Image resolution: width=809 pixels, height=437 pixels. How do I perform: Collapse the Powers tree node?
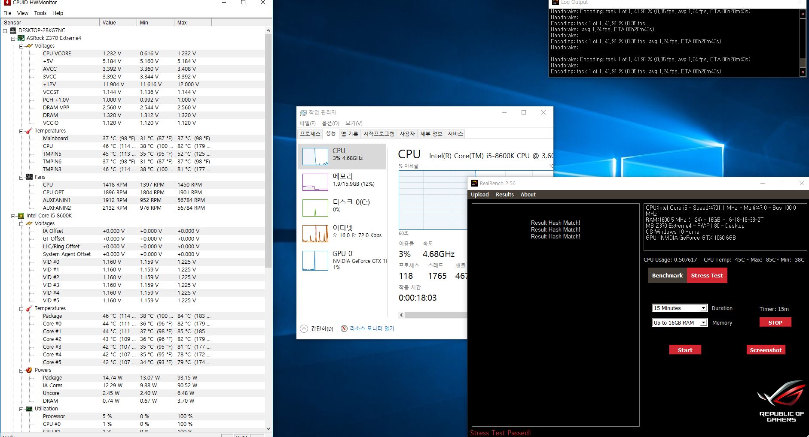[x=21, y=371]
